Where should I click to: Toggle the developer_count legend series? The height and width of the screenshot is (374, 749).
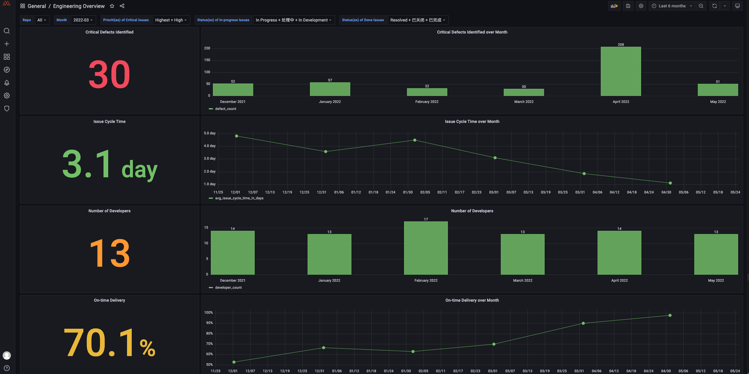[228, 288]
